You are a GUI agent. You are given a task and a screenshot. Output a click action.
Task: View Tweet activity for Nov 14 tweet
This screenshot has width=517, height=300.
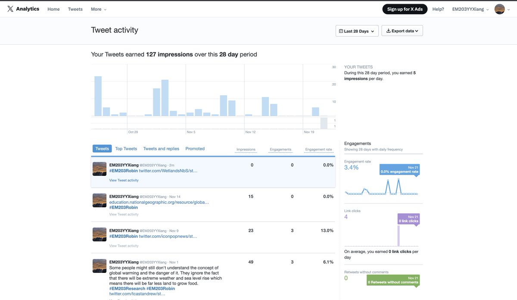pos(124,214)
